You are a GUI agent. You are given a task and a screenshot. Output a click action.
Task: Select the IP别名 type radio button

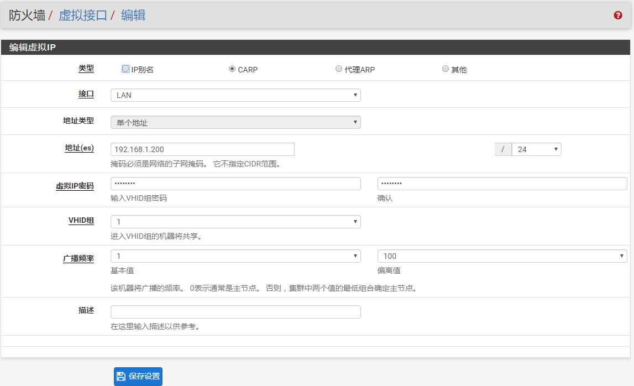click(125, 69)
